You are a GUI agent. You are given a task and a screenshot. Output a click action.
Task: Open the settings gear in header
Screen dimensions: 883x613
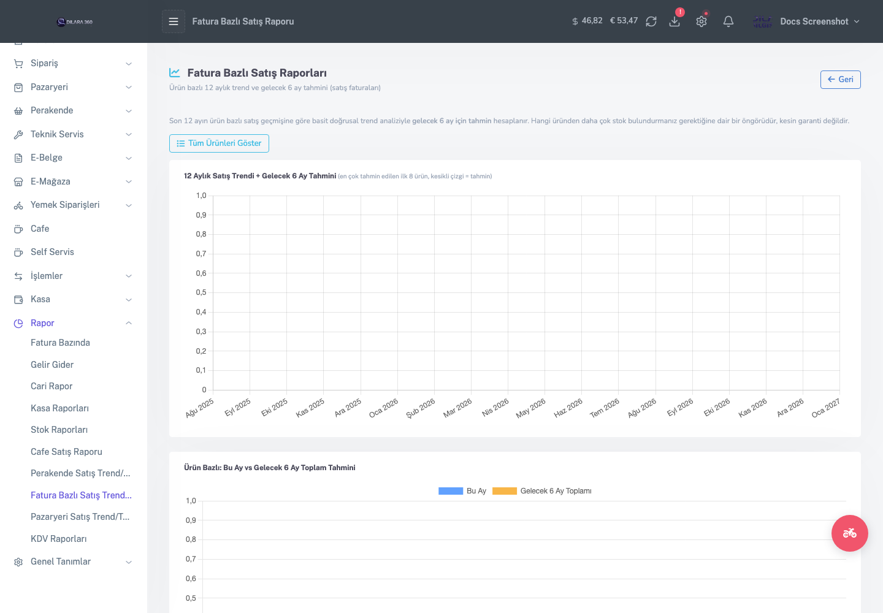(x=701, y=21)
